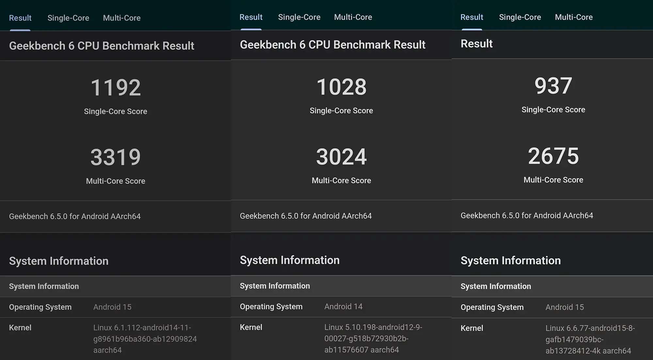Select the Result tab in the middle panel
Image resolution: width=653 pixels, height=360 pixels.
251,17
